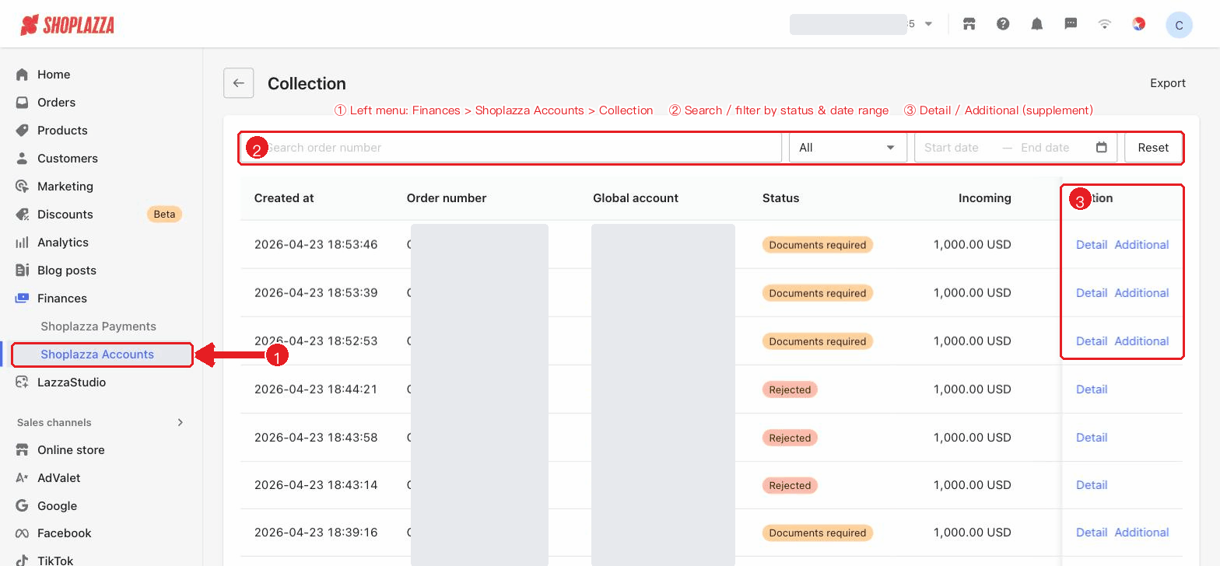
Task: Open the notifications bell
Action: pos(1036,24)
